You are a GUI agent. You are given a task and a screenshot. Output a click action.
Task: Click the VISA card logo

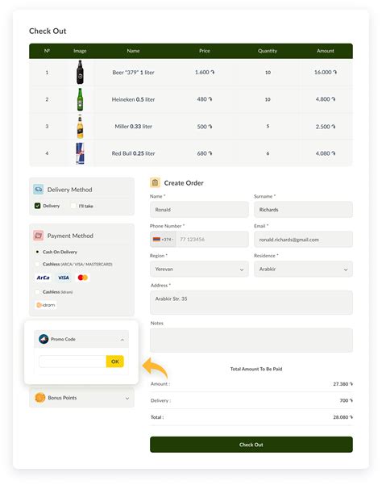click(x=64, y=278)
